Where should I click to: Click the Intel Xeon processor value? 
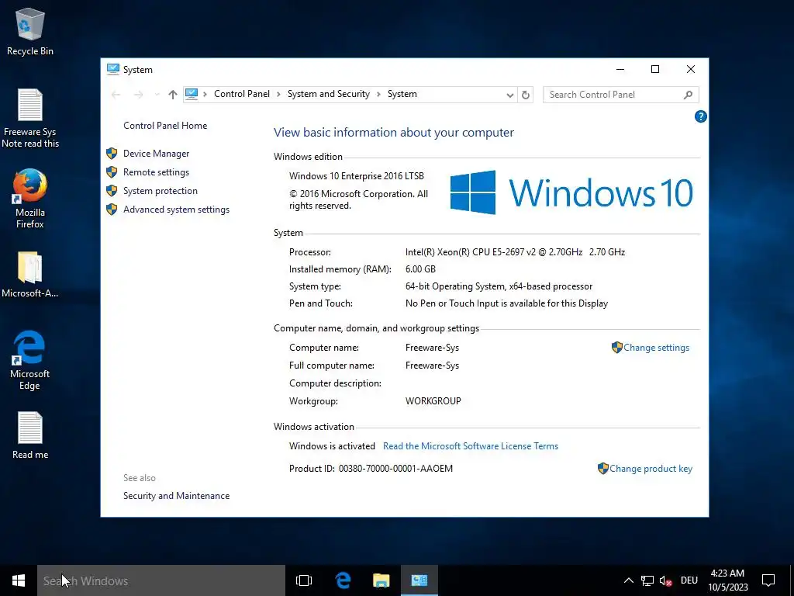click(x=515, y=252)
